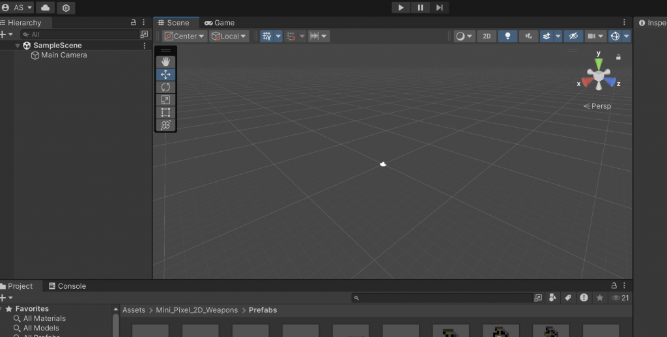Open the cloud services icon

point(45,8)
